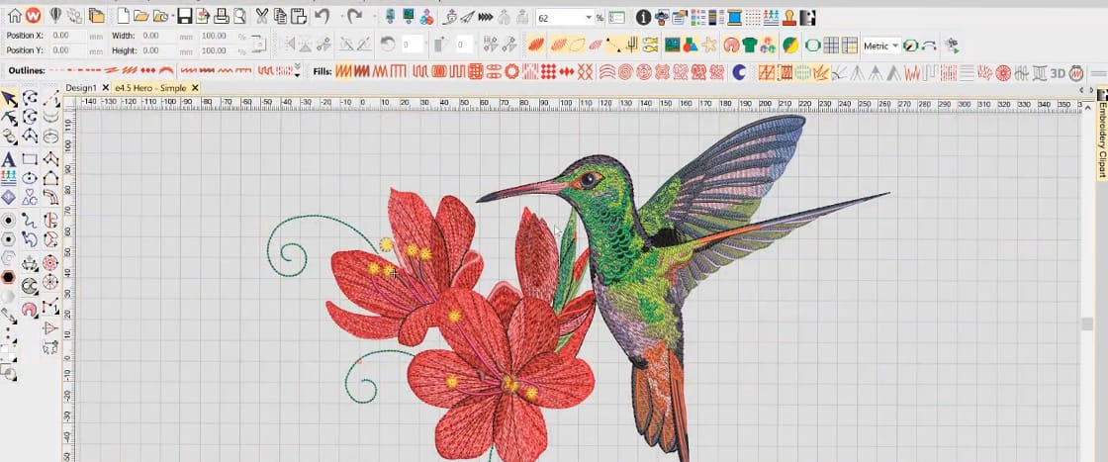1108x462 pixels.
Task: Switch to the Design1 tab
Action: [80, 88]
